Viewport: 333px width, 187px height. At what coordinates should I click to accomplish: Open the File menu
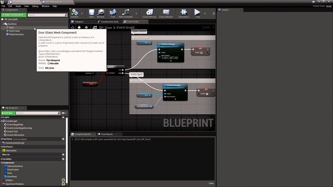3,6
